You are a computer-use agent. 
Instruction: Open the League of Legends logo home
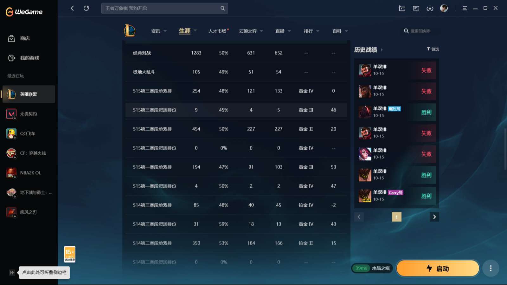click(x=130, y=31)
